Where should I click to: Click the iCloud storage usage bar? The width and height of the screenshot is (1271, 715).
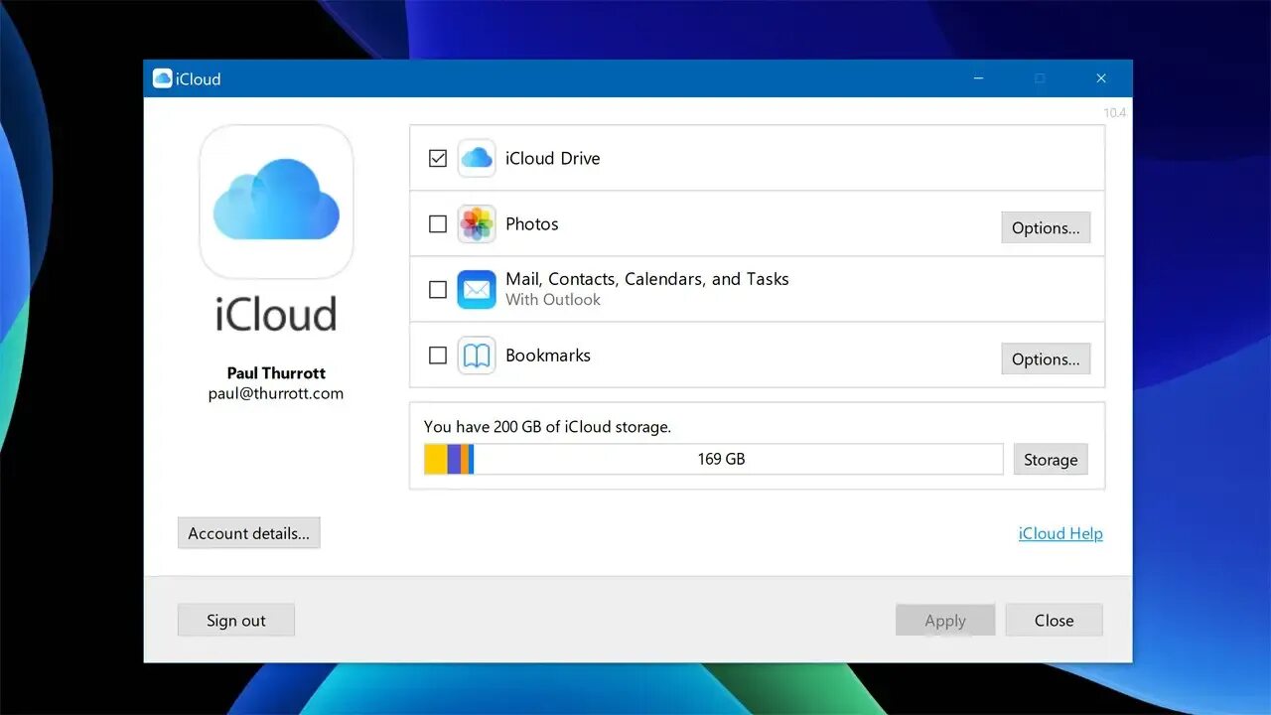tap(712, 458)
